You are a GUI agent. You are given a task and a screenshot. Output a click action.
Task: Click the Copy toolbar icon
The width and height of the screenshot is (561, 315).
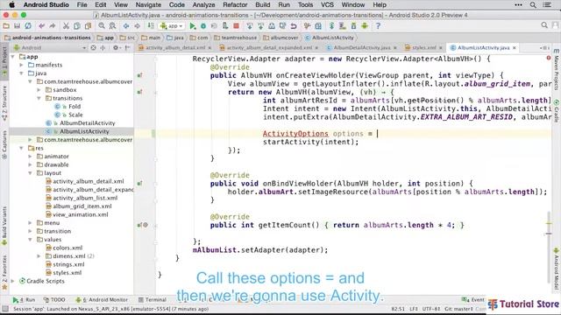point(76,26)
